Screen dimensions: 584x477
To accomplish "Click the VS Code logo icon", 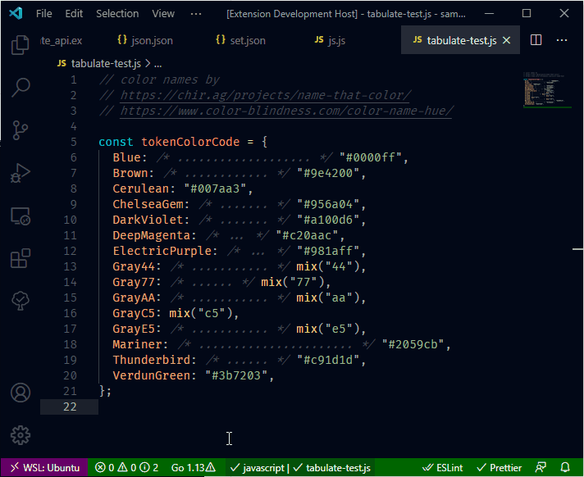I will (16, 13).
